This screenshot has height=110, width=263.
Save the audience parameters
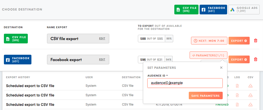point(206,96)
